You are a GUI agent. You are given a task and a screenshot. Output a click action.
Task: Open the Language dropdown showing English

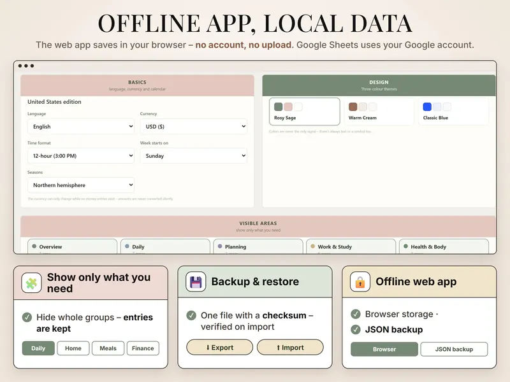(x=81, y=126)
